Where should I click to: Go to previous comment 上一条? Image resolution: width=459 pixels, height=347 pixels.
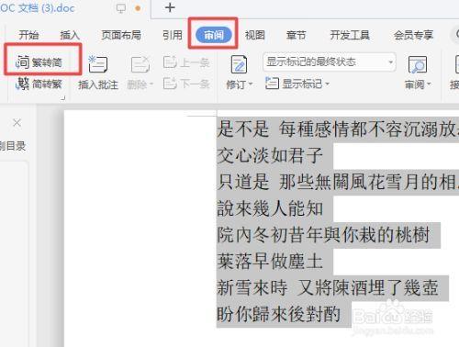pyautogui.click(x=186, y=62)
